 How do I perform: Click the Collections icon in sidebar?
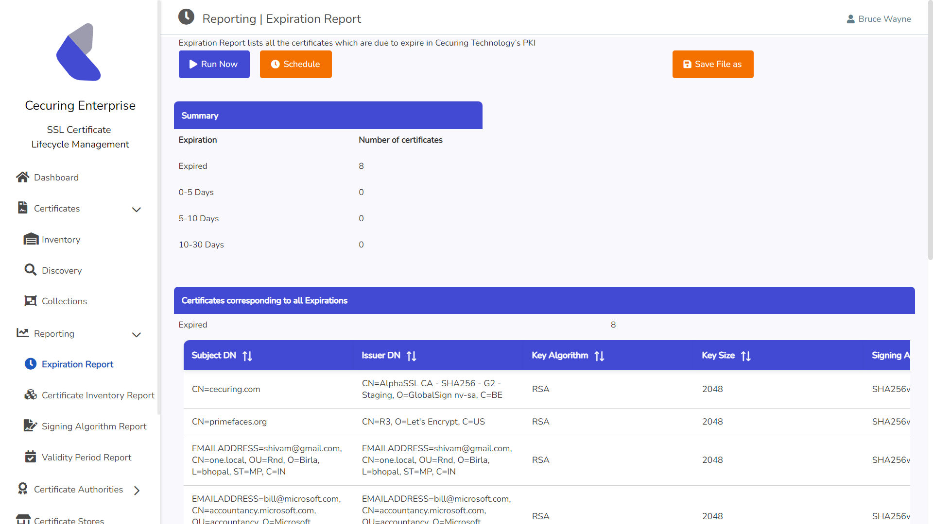(31, 301)
